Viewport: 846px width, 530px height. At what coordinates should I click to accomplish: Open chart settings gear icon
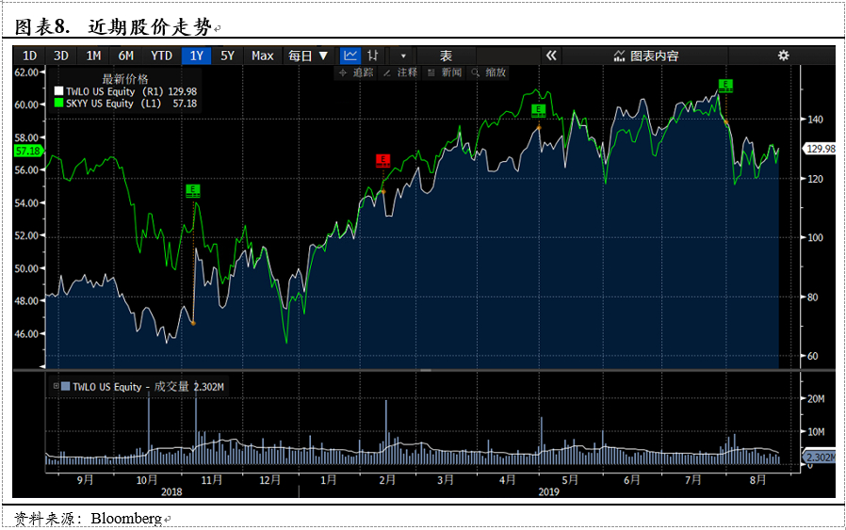(783, 56)
